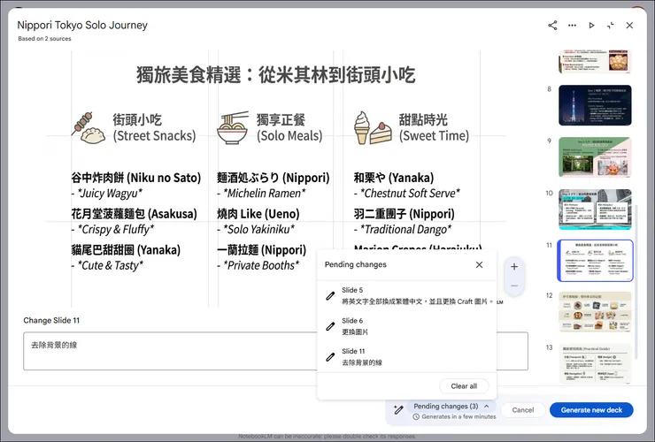
Task: Click the Change Slide 11 label
Action: (x=51, y=321)
